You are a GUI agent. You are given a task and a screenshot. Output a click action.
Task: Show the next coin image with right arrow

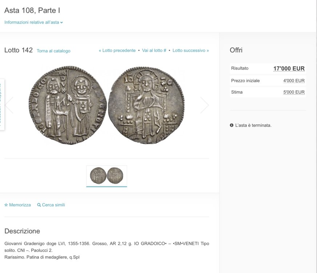[204, 105]
